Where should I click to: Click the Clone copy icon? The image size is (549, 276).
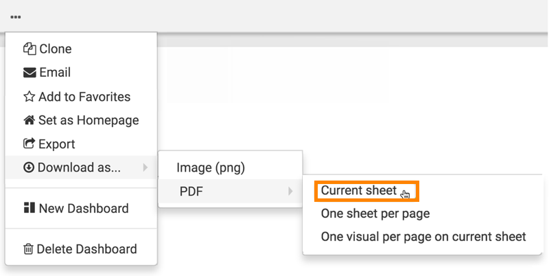[30, 49]
